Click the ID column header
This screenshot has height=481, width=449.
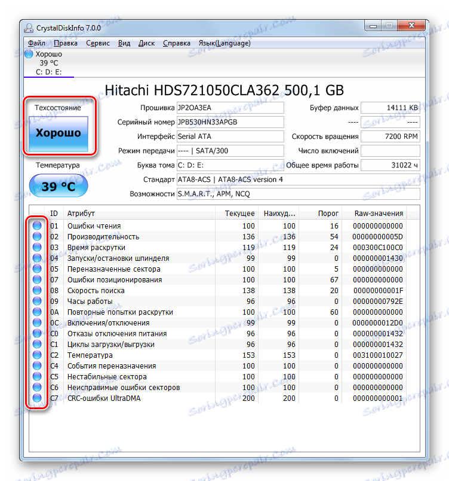54,213
